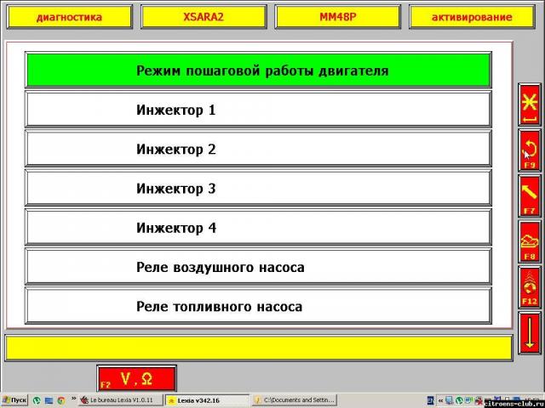The height and width of the screenshot is (408, 545).
Task: Click the F8 vehicle icon
Action: point(530,241)
